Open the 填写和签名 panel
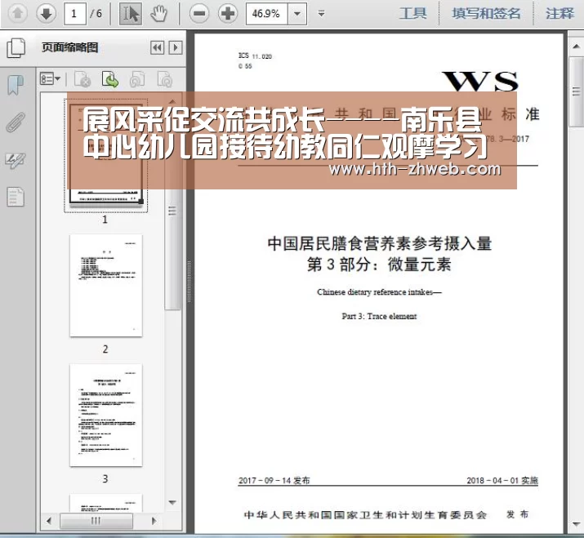 486,14
